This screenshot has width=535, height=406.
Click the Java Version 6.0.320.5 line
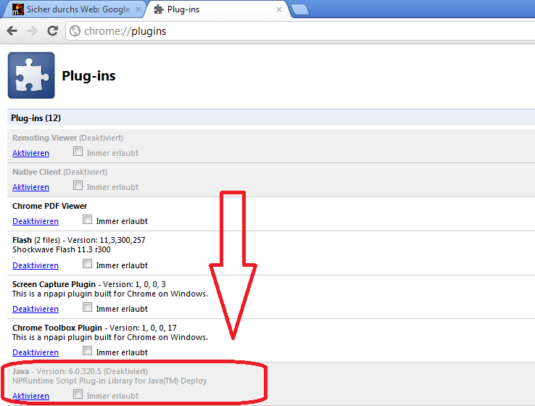[x=80, y=371]
